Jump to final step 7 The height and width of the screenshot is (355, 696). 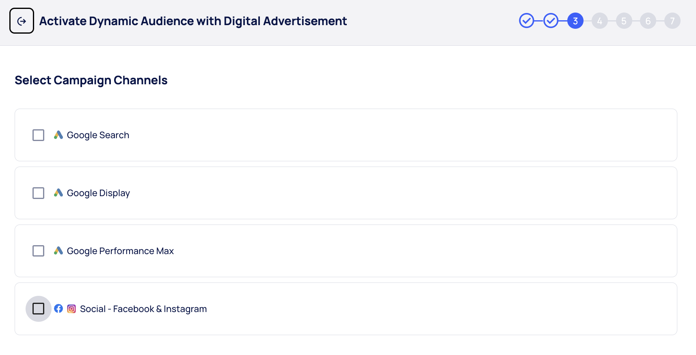click(x=672, y=21)
